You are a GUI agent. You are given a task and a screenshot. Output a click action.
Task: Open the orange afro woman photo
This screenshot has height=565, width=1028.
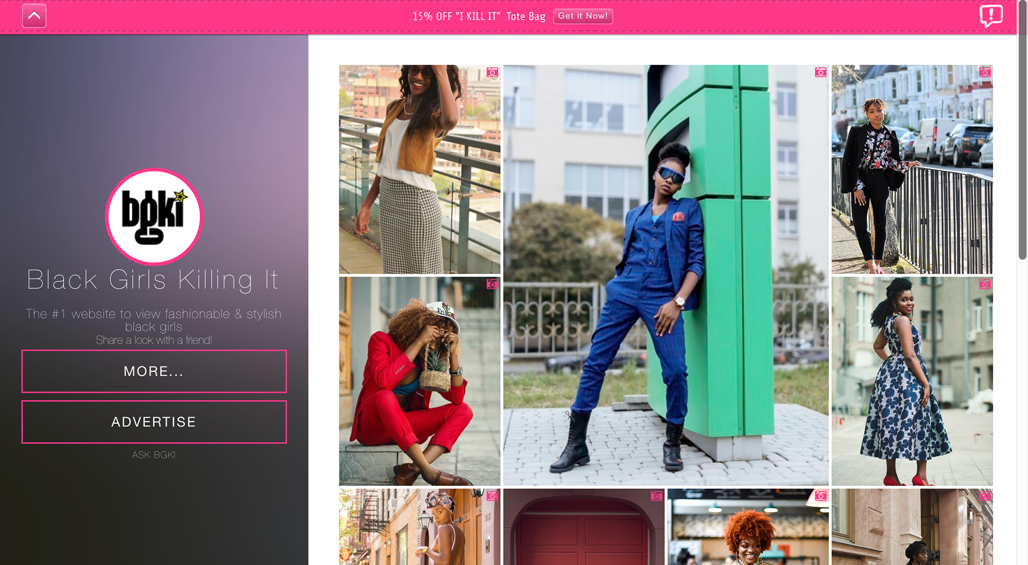click(748, 527)
